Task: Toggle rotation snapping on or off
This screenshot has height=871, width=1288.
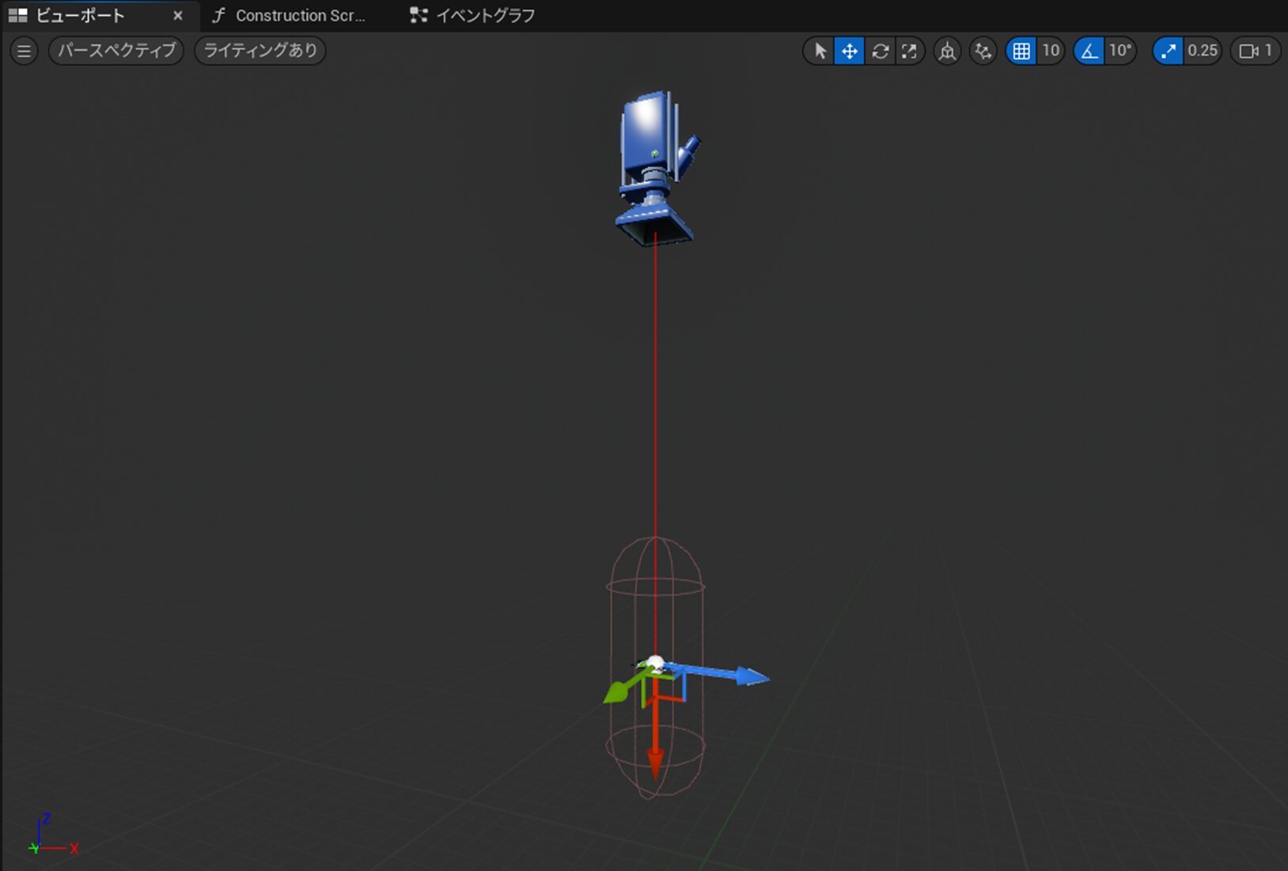Action: point(1089,51)
